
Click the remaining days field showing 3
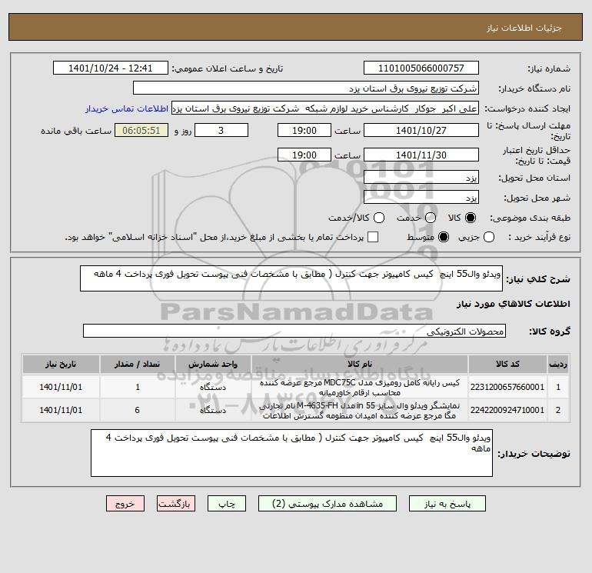pyautogui.click(x=221, y=130)
